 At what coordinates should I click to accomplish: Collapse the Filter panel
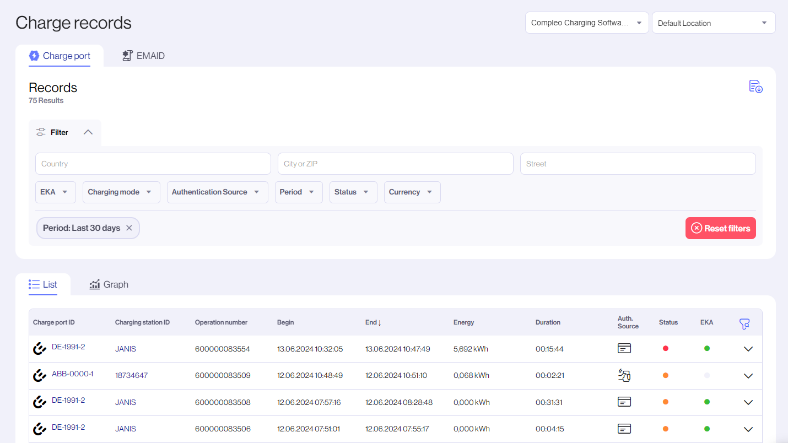(88, 132)
